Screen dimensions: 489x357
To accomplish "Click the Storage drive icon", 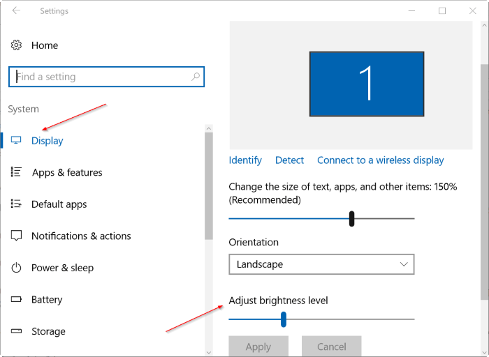I will pyautogui.click(x=17, y=331).
